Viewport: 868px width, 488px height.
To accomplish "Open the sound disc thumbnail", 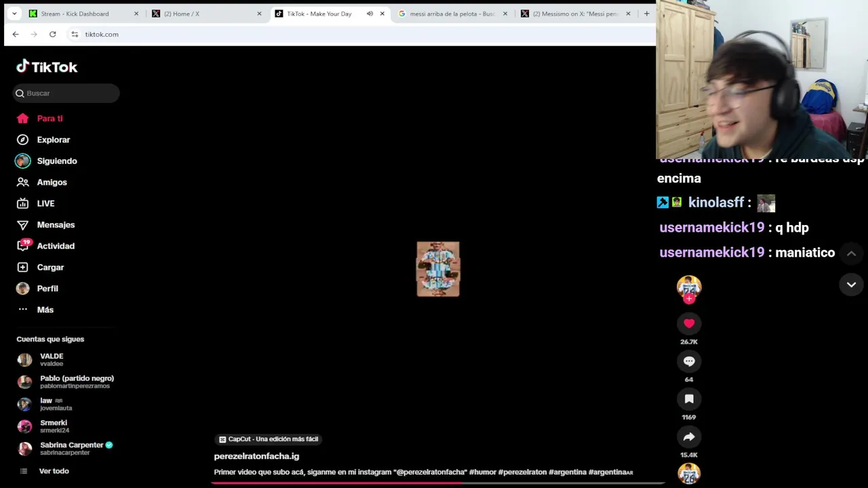I will coord(689,475).
